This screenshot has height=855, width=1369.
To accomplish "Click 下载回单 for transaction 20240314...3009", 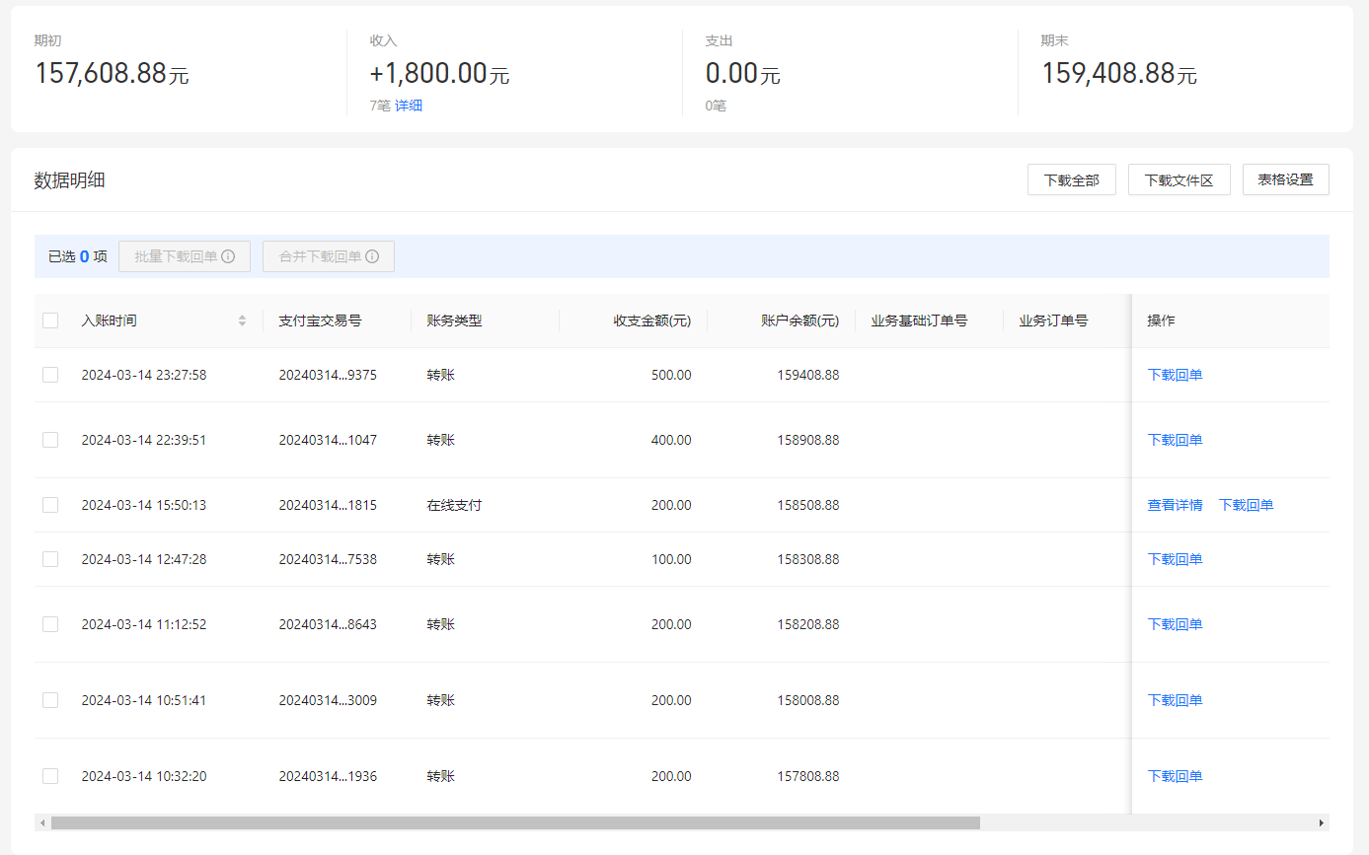I will point(1175,700).
